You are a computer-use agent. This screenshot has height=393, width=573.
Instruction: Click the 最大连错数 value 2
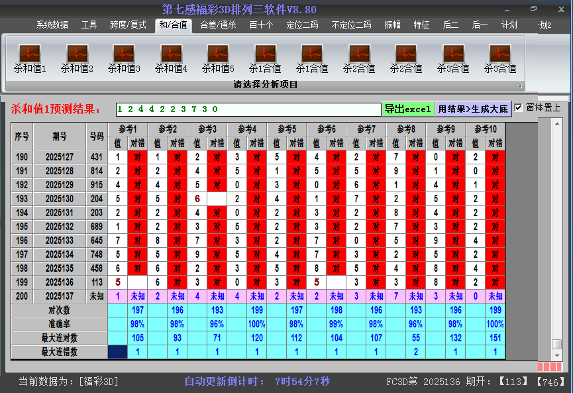[416, 352]
